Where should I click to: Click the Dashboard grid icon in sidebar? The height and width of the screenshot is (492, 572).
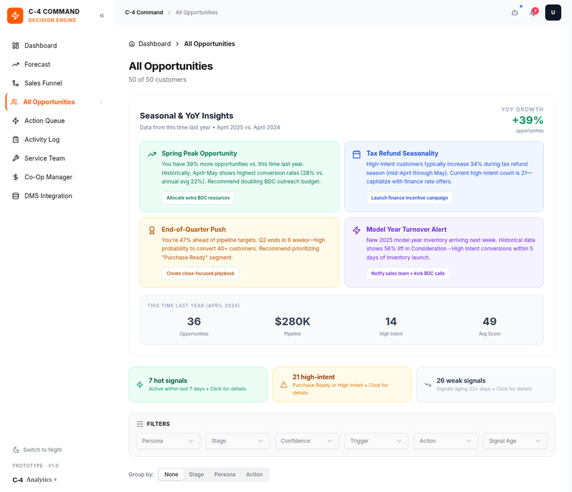[15, 45]
